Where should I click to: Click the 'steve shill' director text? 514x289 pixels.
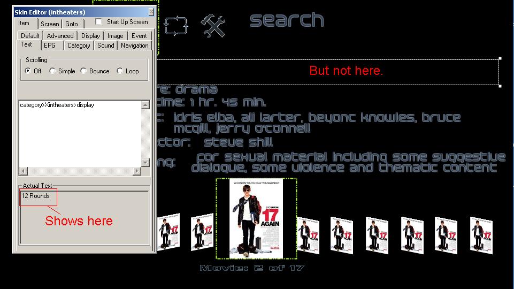click(x=239, y=142)
